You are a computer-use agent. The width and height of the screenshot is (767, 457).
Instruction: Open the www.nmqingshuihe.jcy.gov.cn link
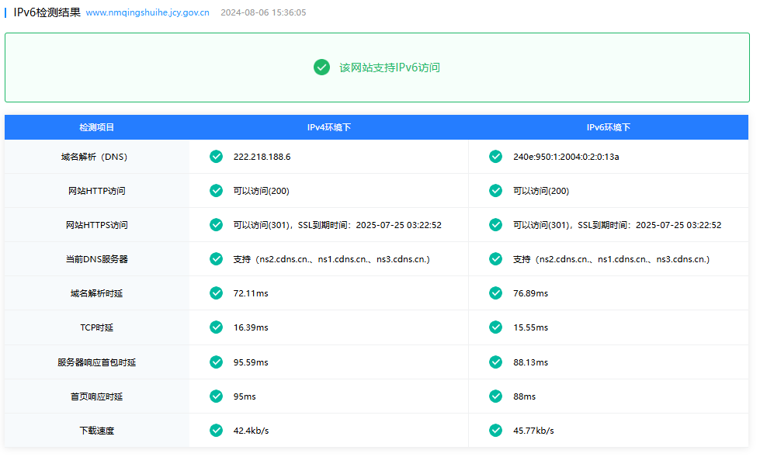tap(147, 12)
